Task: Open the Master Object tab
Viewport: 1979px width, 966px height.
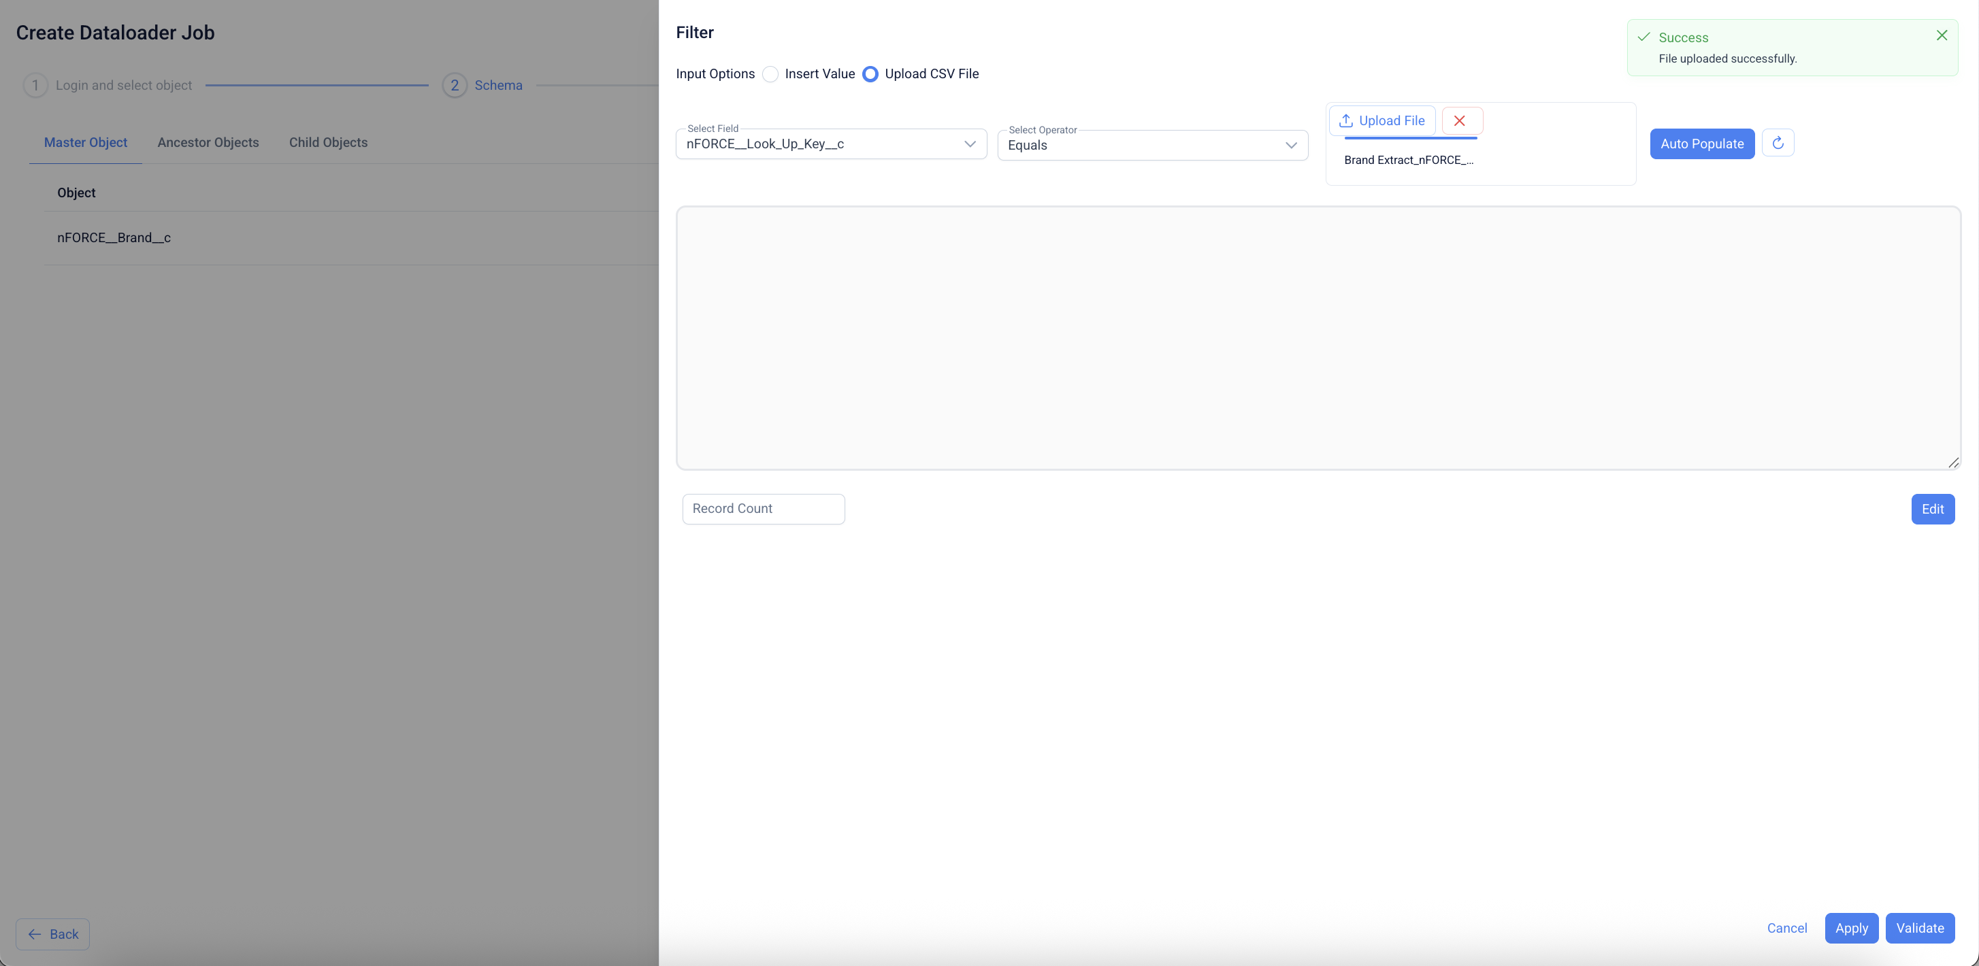Action: click(x=85, y=142)
